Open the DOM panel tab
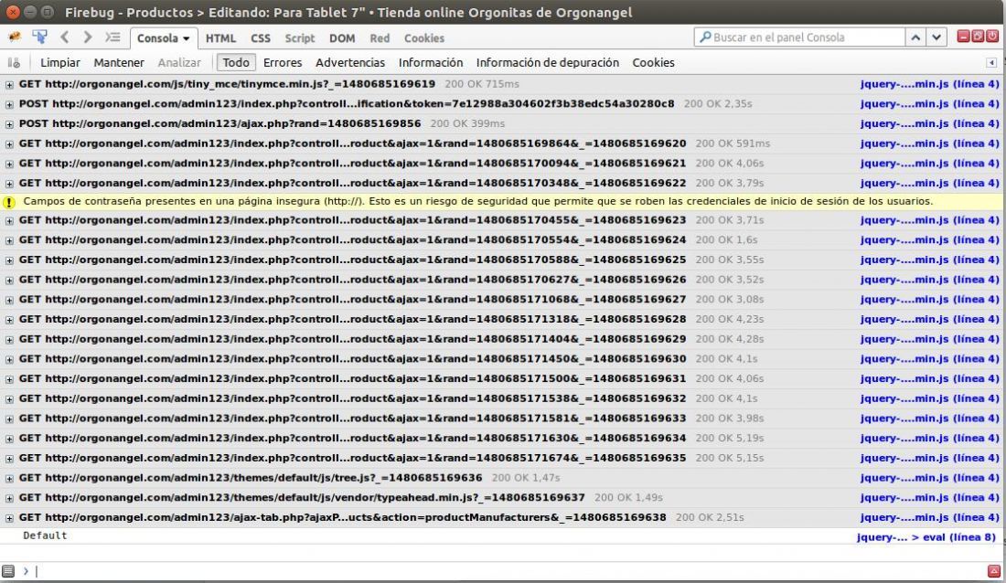Screen dimensions: 1006x583 (x=342, y=37)
